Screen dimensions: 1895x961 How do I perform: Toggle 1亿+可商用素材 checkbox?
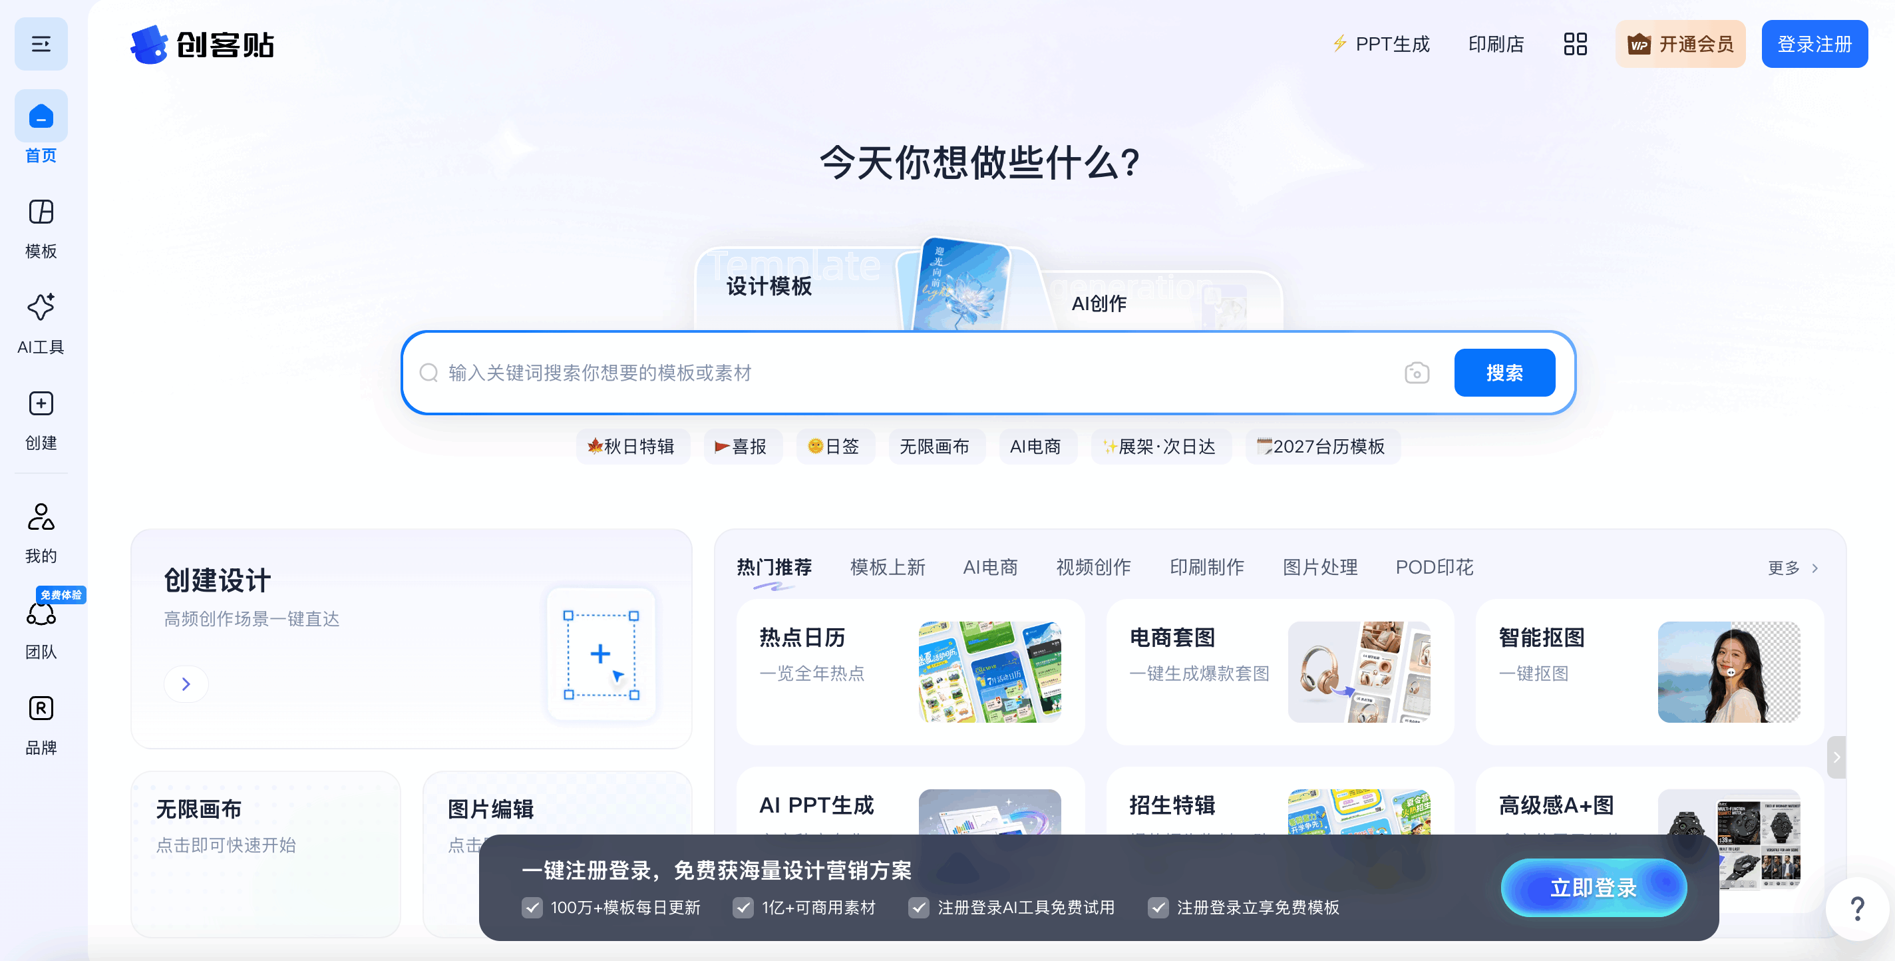[x=743, y=907]
